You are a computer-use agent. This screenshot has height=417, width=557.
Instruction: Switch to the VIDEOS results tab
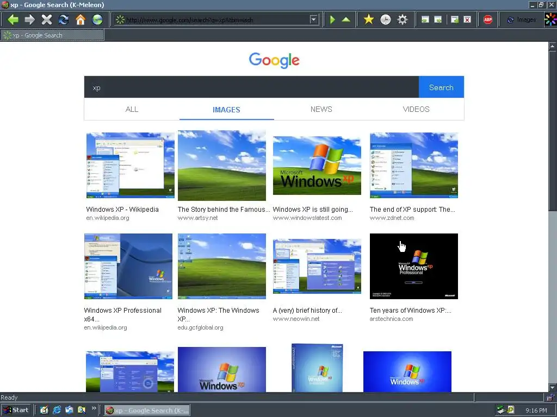[416, 109]
